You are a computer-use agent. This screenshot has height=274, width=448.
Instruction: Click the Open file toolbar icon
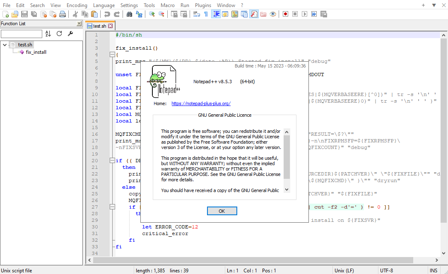[15, 14]
